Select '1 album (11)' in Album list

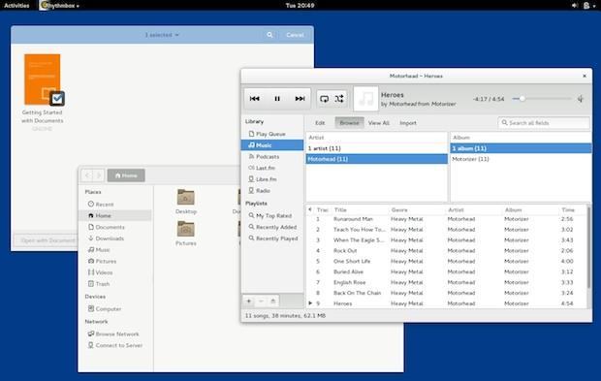click(521, 148)
